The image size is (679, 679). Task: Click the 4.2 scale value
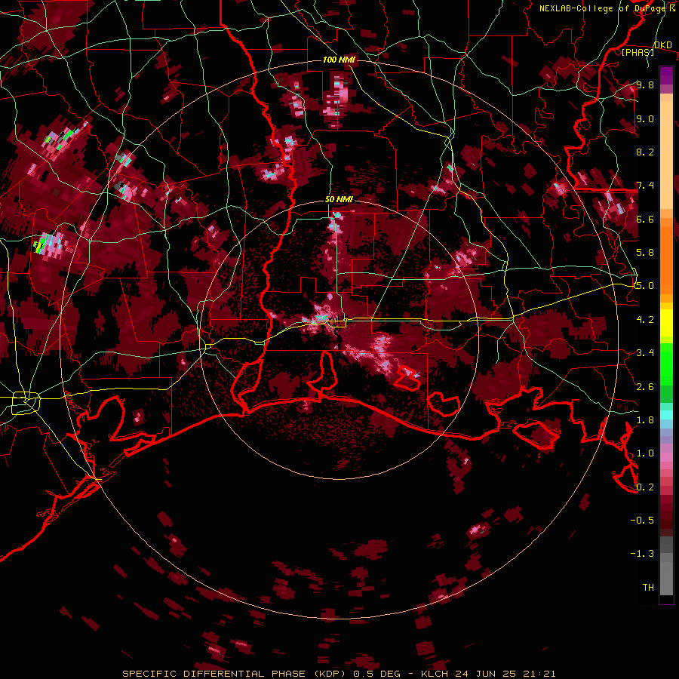[x=645, y=320]
